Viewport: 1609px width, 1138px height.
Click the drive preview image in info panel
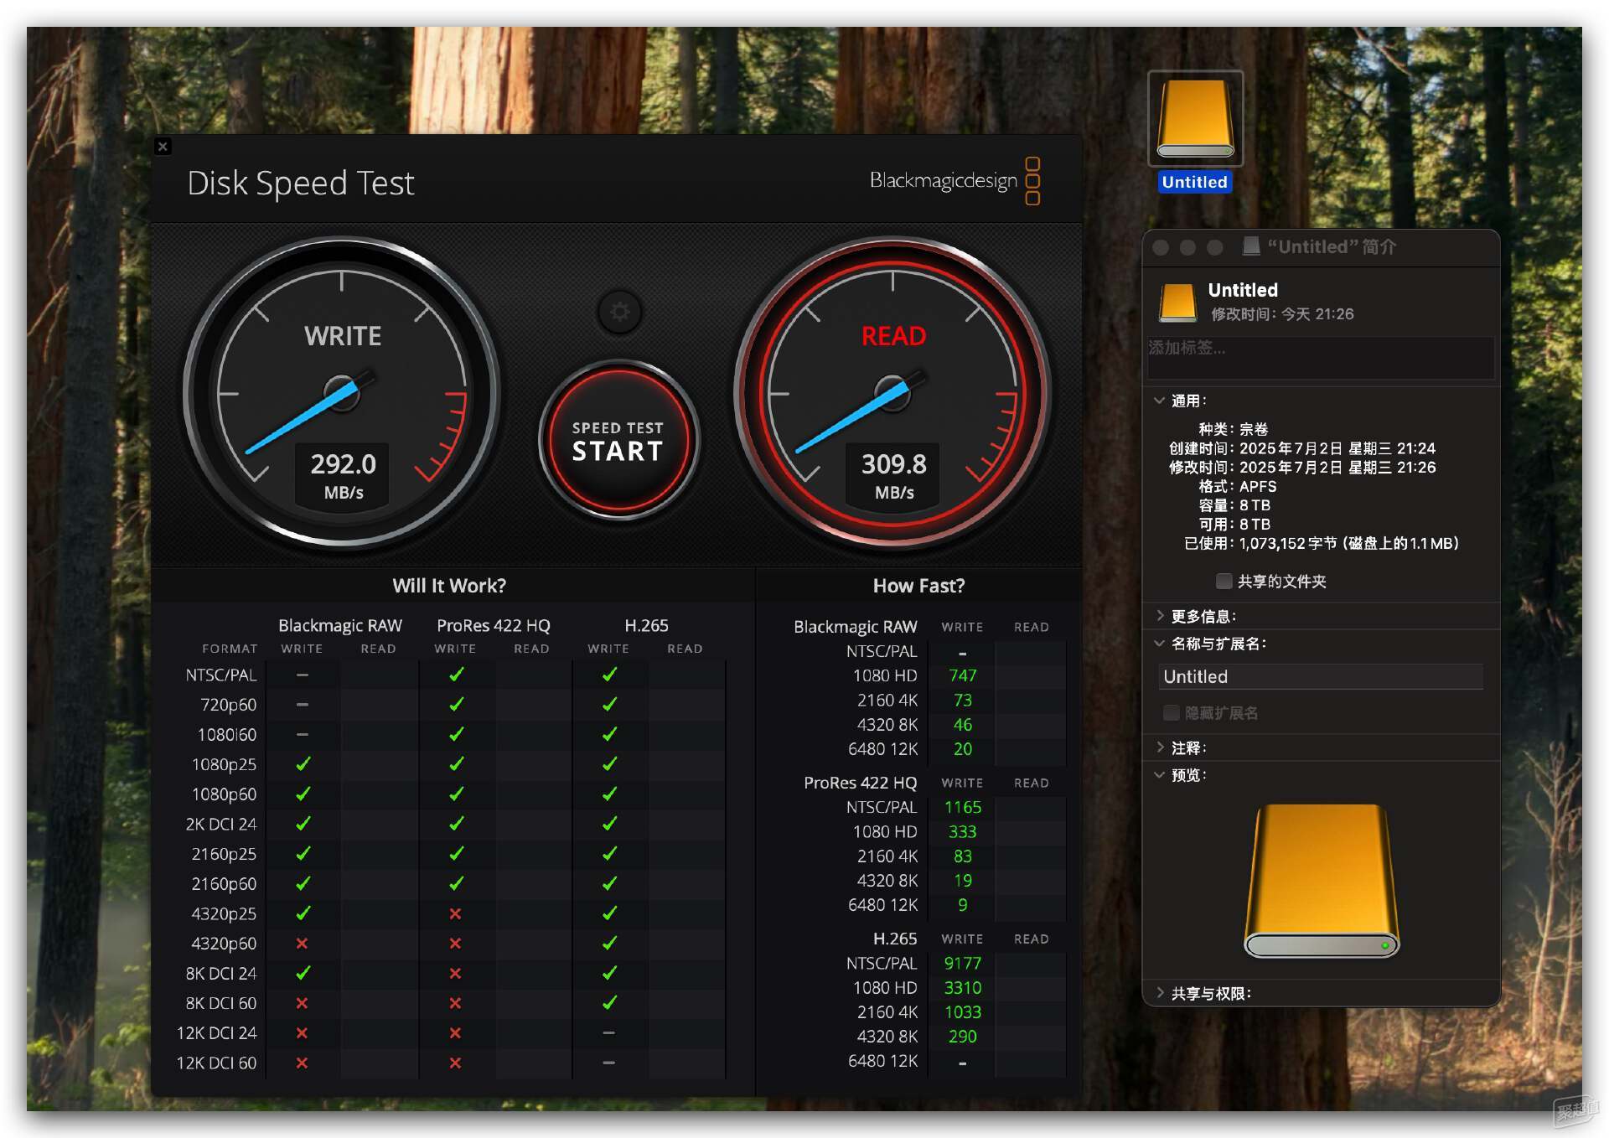click(x=1322, y=881)
